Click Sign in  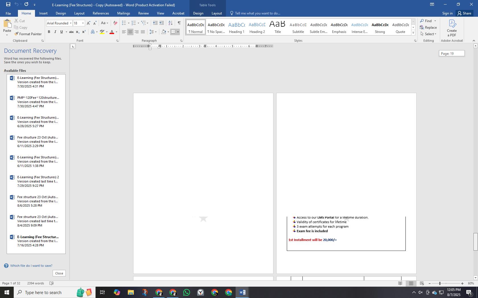click(x=447, y=13)
